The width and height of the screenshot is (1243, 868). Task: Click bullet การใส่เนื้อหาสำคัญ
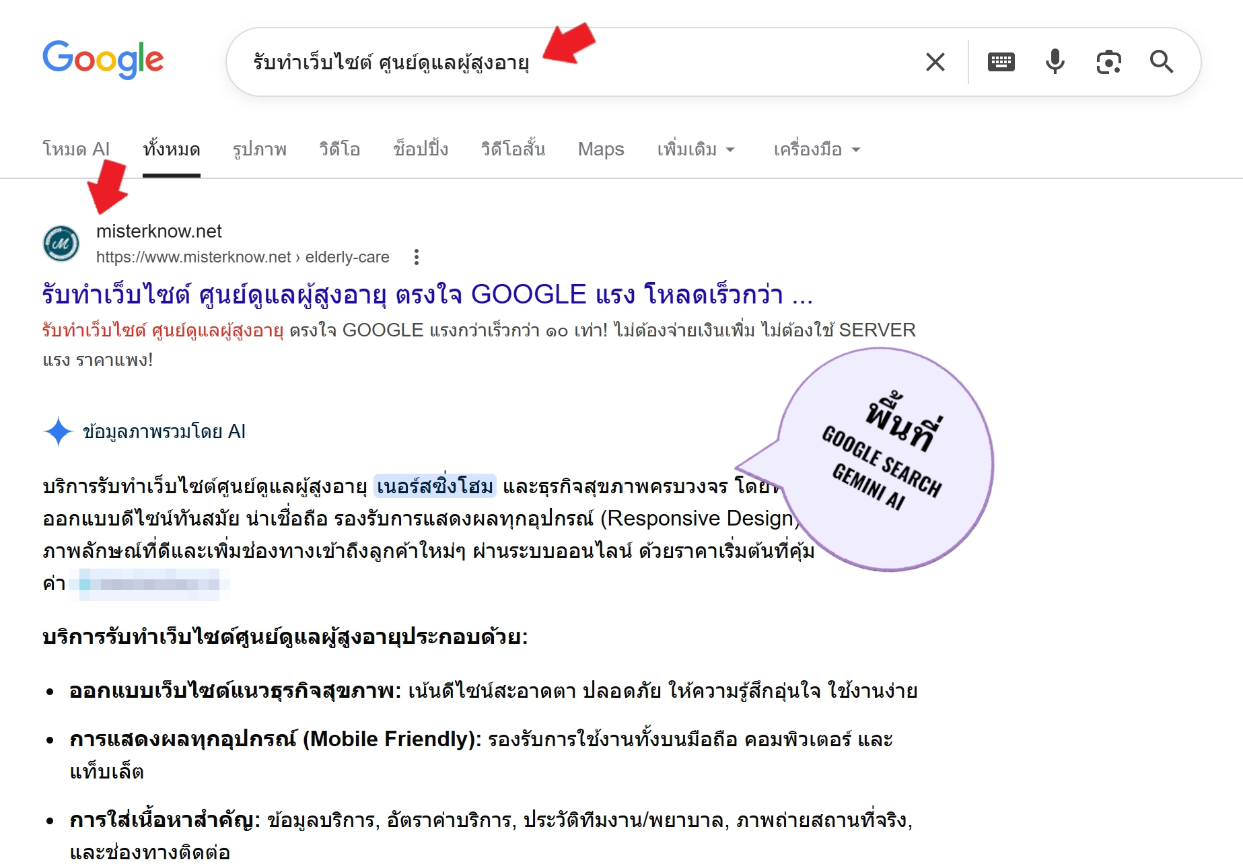pos(165,820)
